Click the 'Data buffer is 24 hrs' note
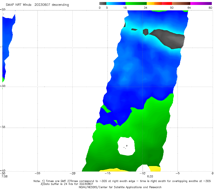Screen dimensions: 215x189 click(67, 184)
